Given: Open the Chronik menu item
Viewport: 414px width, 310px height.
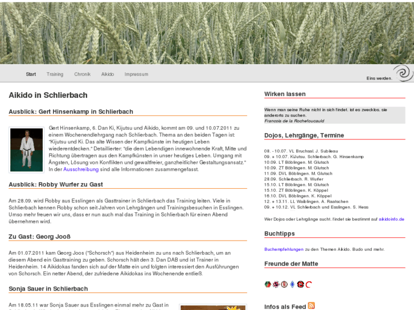Looking at the screenshot, I should point(83,74).
